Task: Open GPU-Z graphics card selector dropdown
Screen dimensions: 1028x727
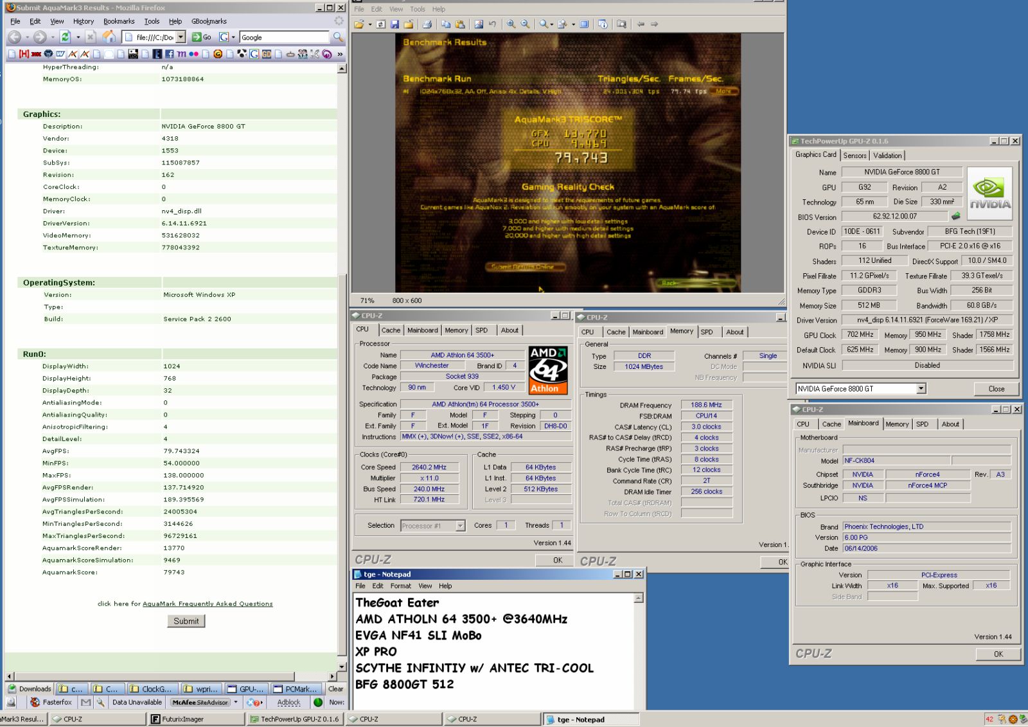Action: point(921,388)
